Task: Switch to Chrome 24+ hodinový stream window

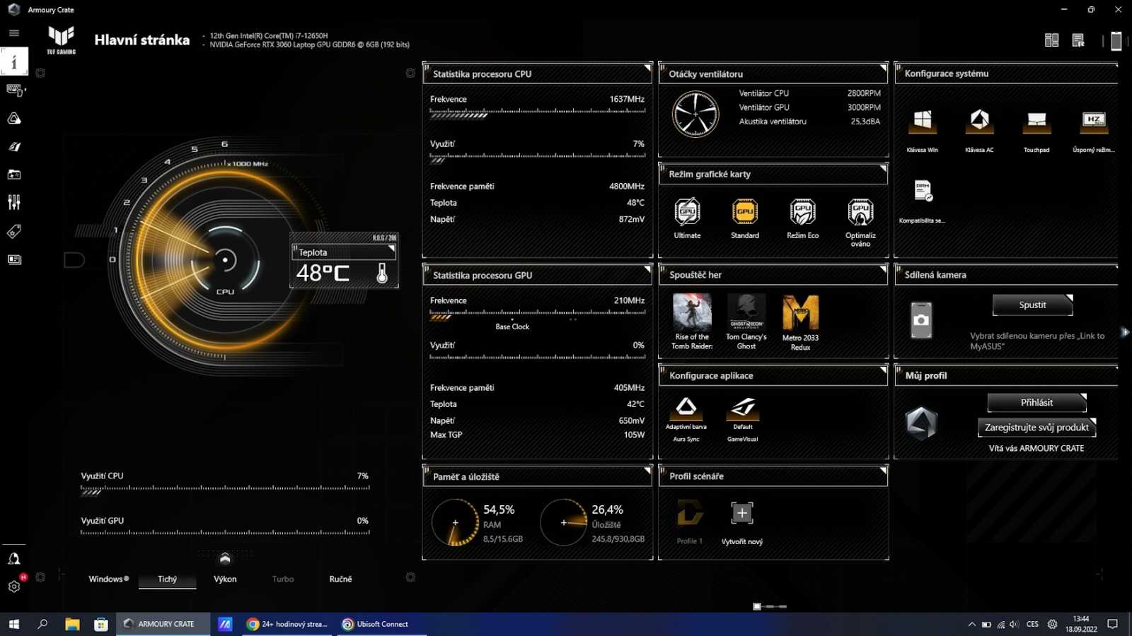Action: 288,624
